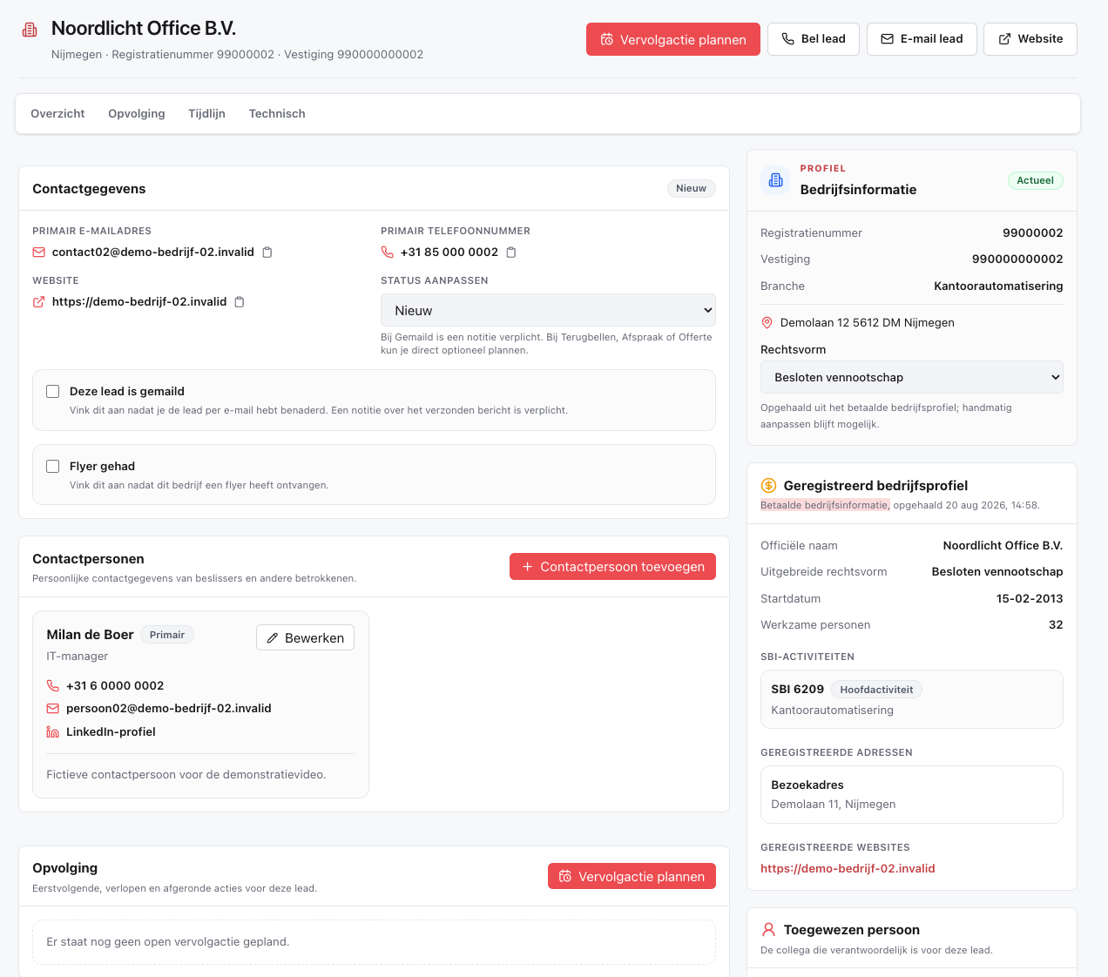This screenshot has height=977, width=1108.
Task: Click the phone icon for Milan de Boer
Action: click(x=52, y=686)
